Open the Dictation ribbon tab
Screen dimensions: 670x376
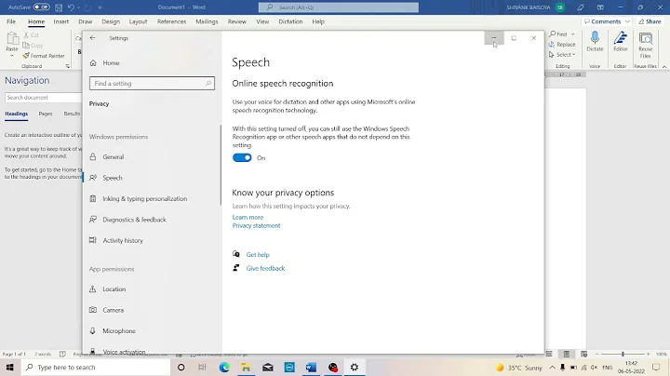290,21
